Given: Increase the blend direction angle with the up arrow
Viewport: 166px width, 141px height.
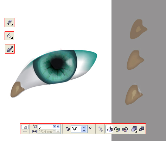Looking at the screenshot, I should (84, 128).
